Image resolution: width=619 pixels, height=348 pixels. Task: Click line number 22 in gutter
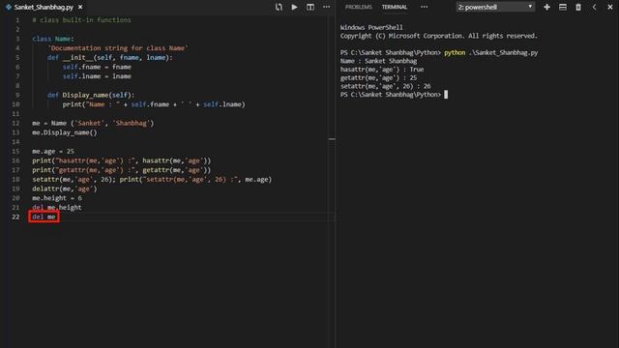15,217
